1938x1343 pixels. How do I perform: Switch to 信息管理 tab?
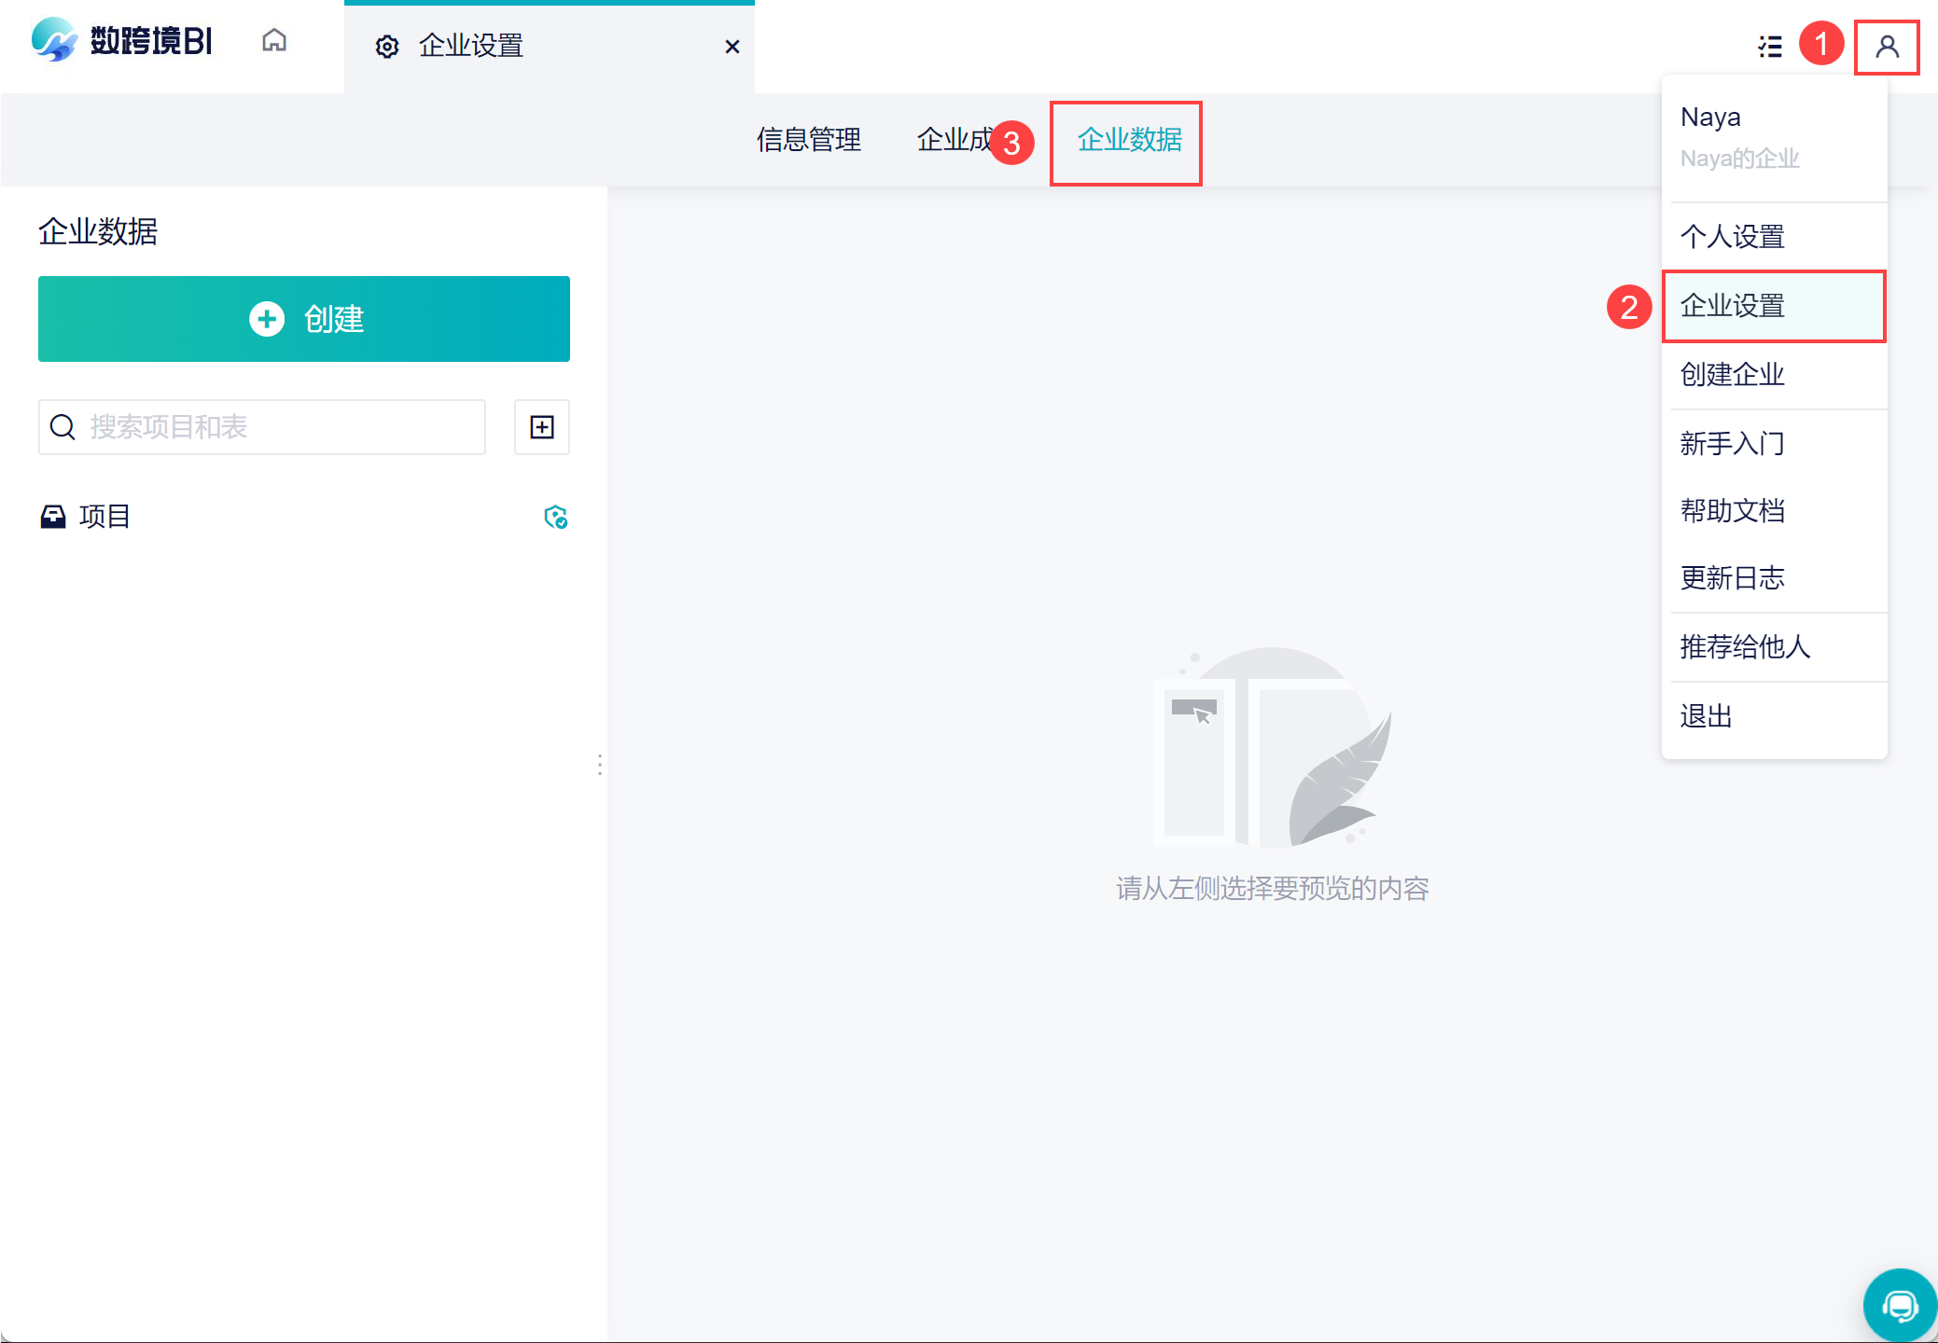pyautogui.click(x=809, y=140)
